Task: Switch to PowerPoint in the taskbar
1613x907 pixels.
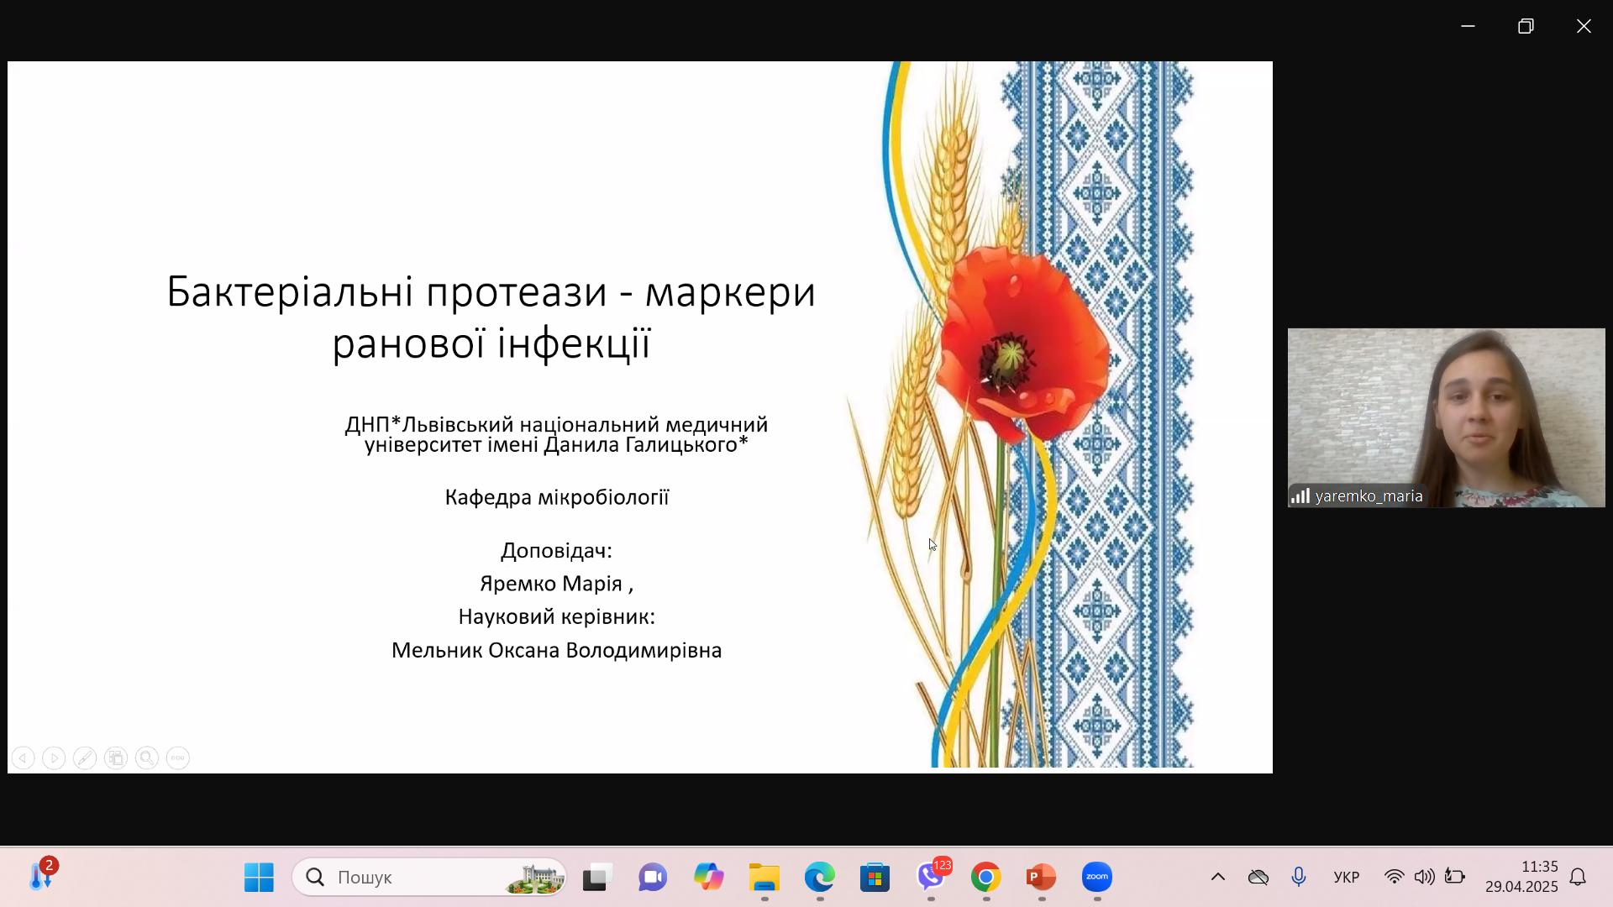Action: click(1042, 878)
